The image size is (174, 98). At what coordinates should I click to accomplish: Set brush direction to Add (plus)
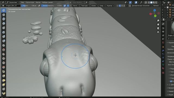pyautogui.click(x=68, y=6)
